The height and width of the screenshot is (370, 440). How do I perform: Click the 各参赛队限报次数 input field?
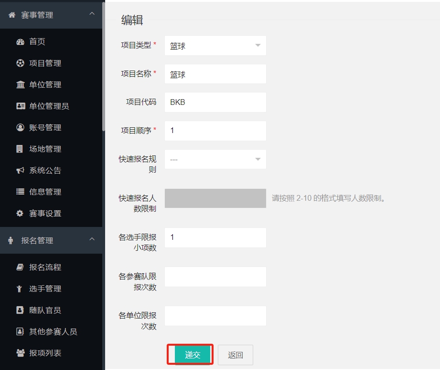[x=215, y=277]
